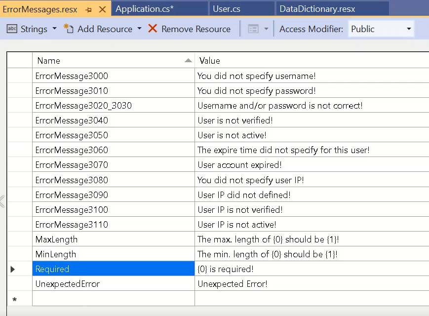Click the empty new-row Name cell
This screenshot has height=316, width=429.
pyautogui.click(x=113, y=299)
